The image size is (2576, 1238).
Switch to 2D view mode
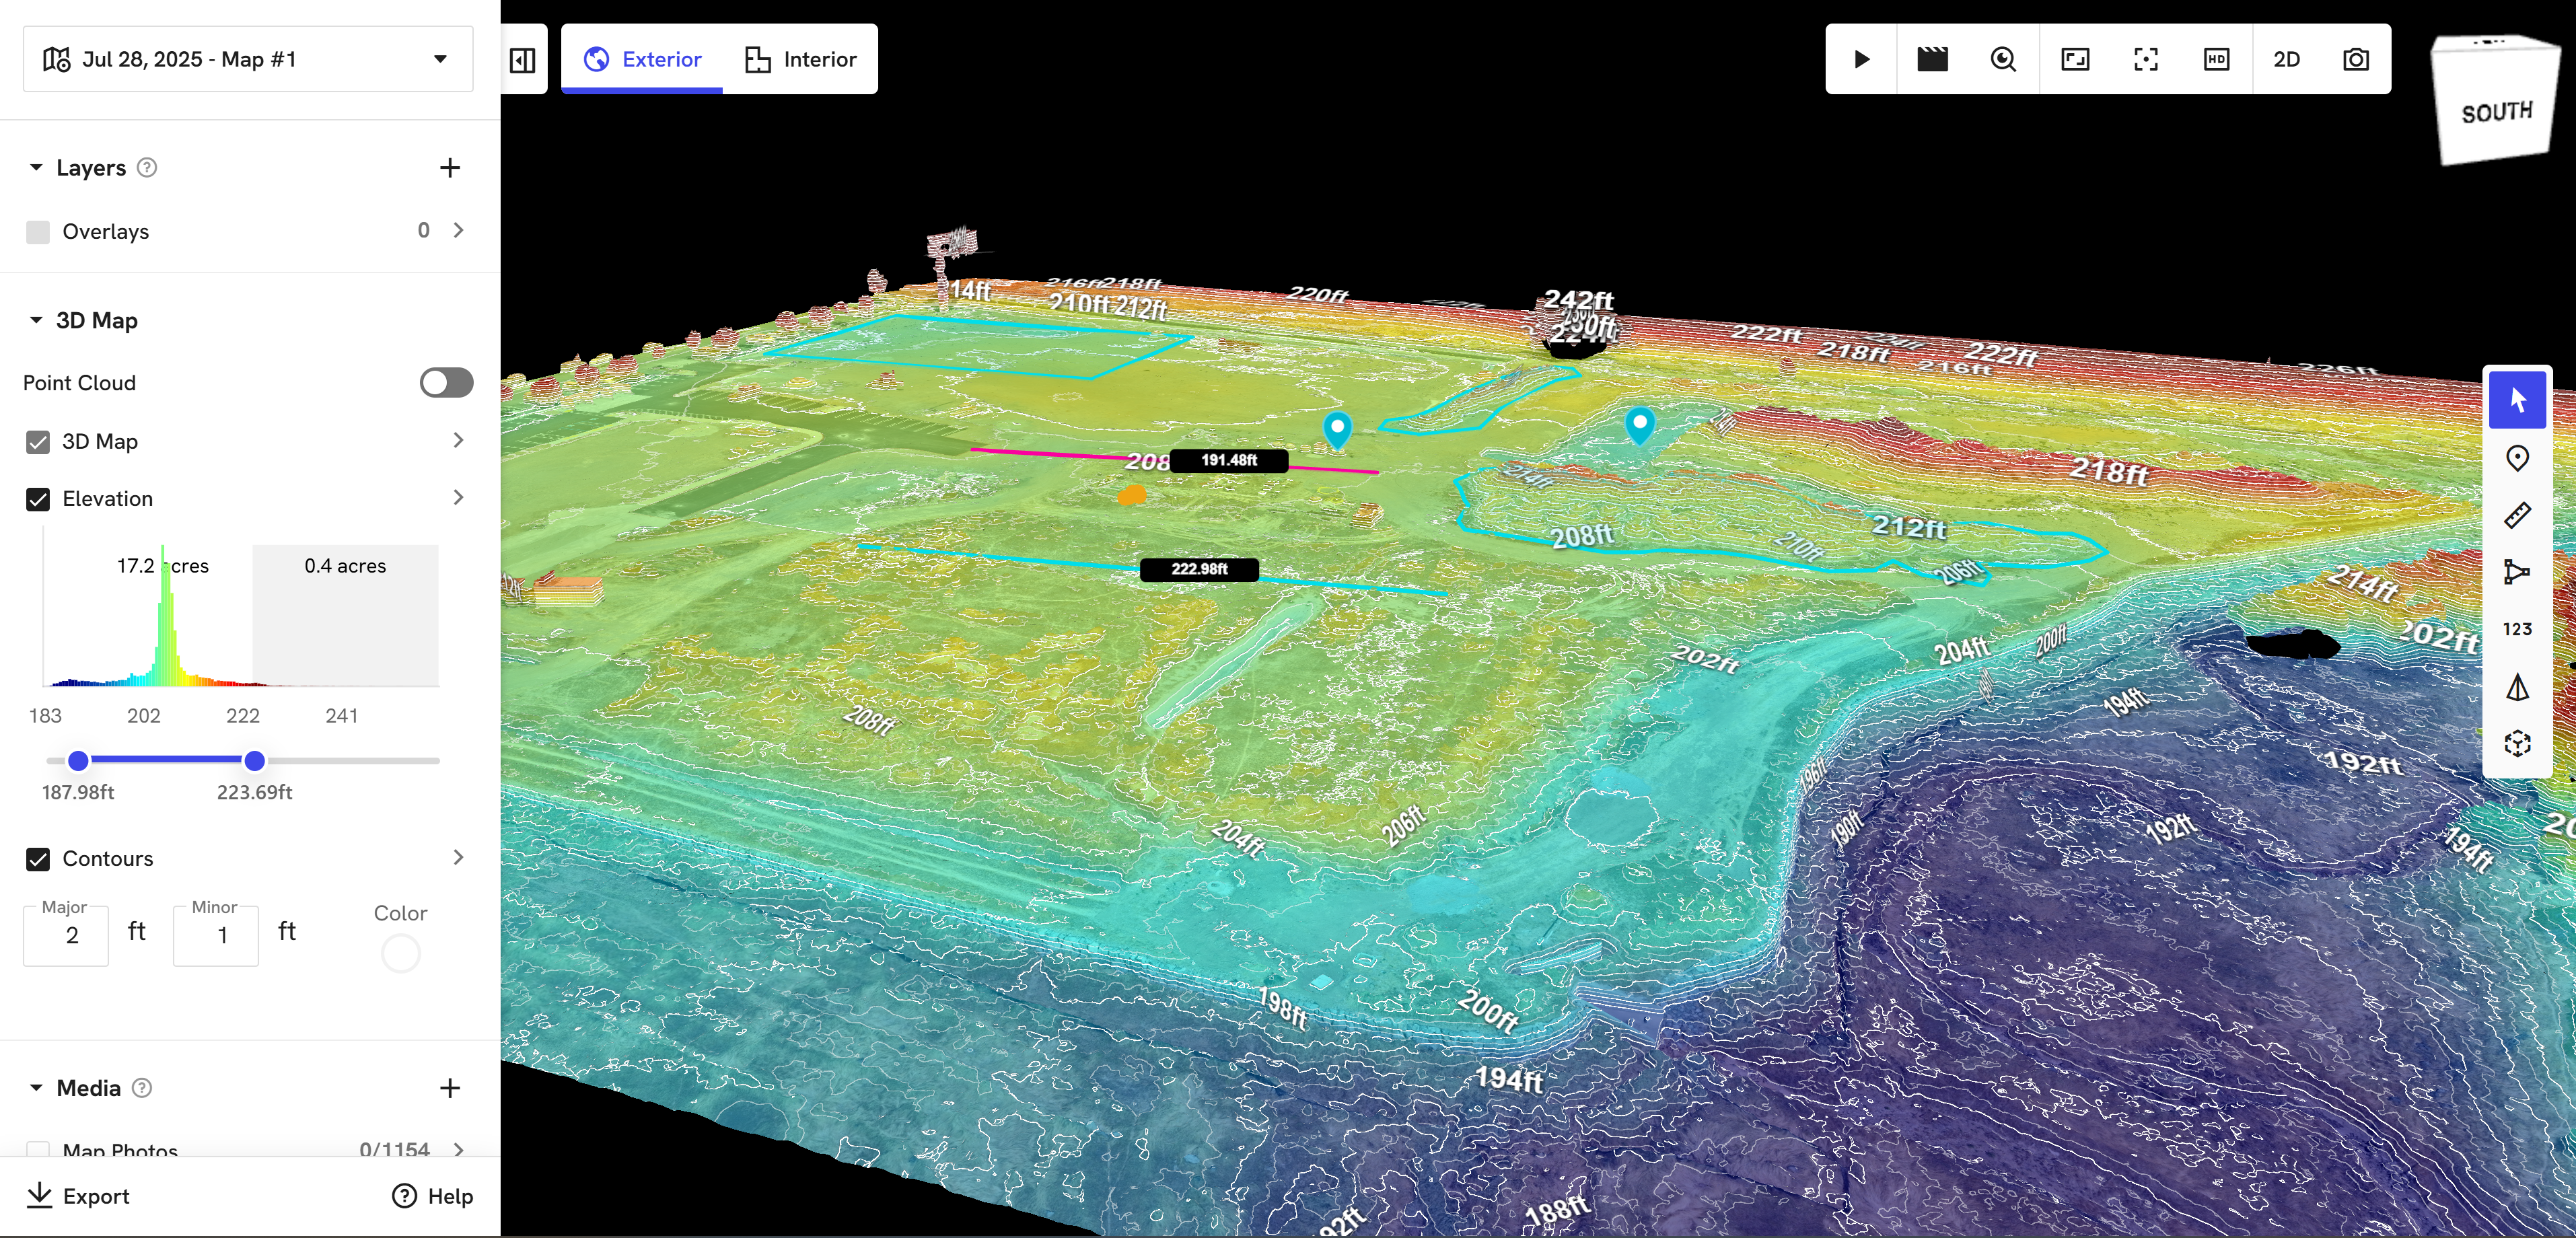coord(2286,59)
